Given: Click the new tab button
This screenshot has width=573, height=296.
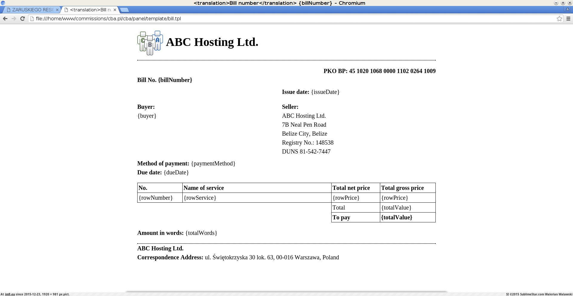Looking at the screenshot, I should click(x=124, y=10).
